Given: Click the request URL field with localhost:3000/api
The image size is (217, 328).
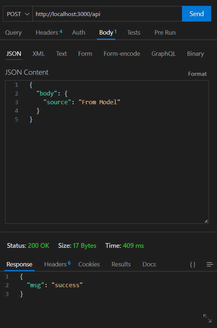Looking at the screenshot, I should point(107,14).
